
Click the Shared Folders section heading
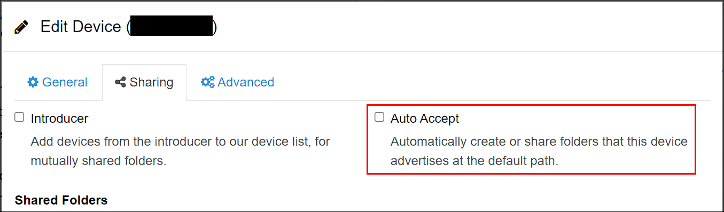[61, 200]
